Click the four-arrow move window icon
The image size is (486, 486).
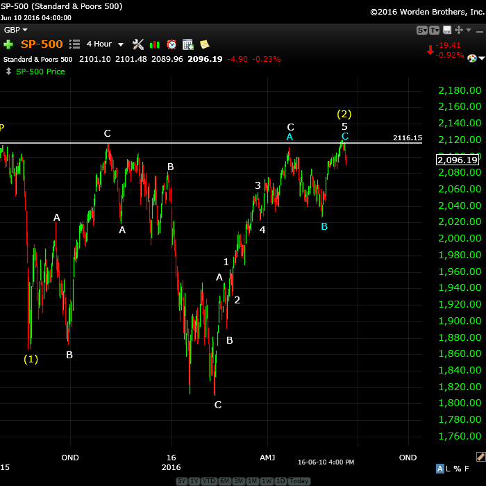459,30
